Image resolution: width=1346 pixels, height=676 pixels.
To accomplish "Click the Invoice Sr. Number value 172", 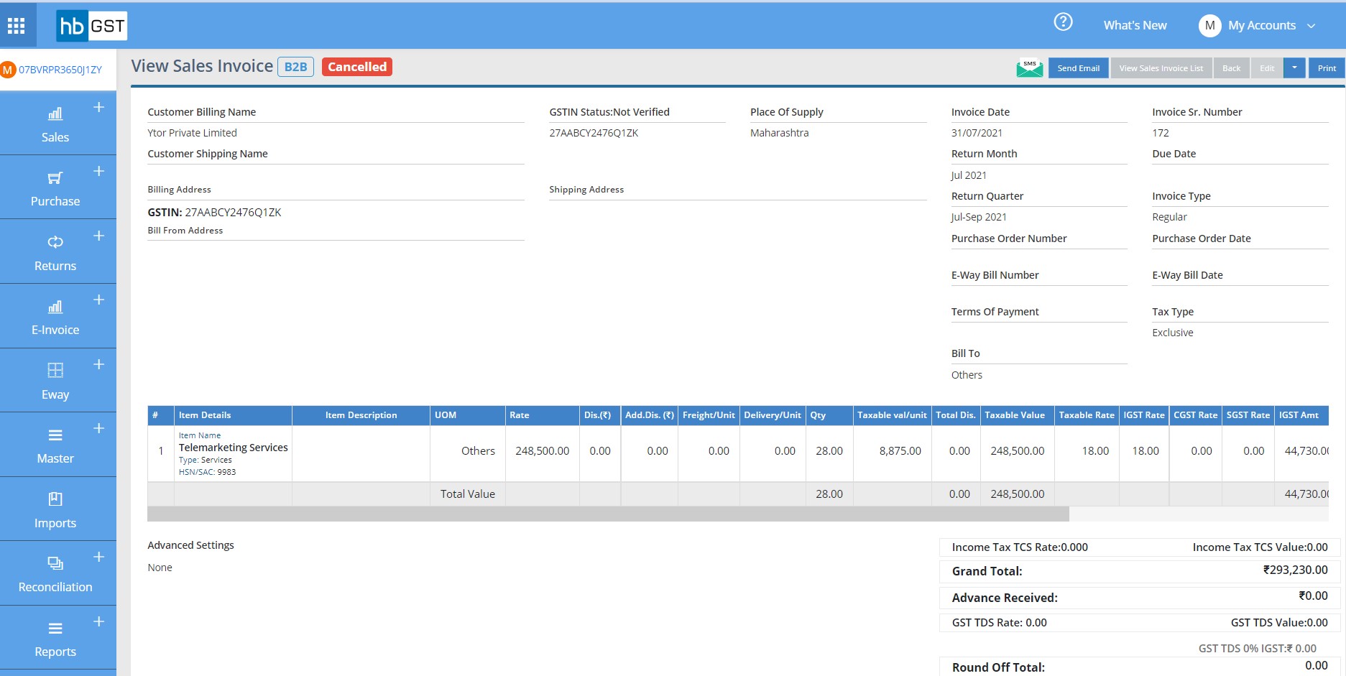I will coord(1160,133).
